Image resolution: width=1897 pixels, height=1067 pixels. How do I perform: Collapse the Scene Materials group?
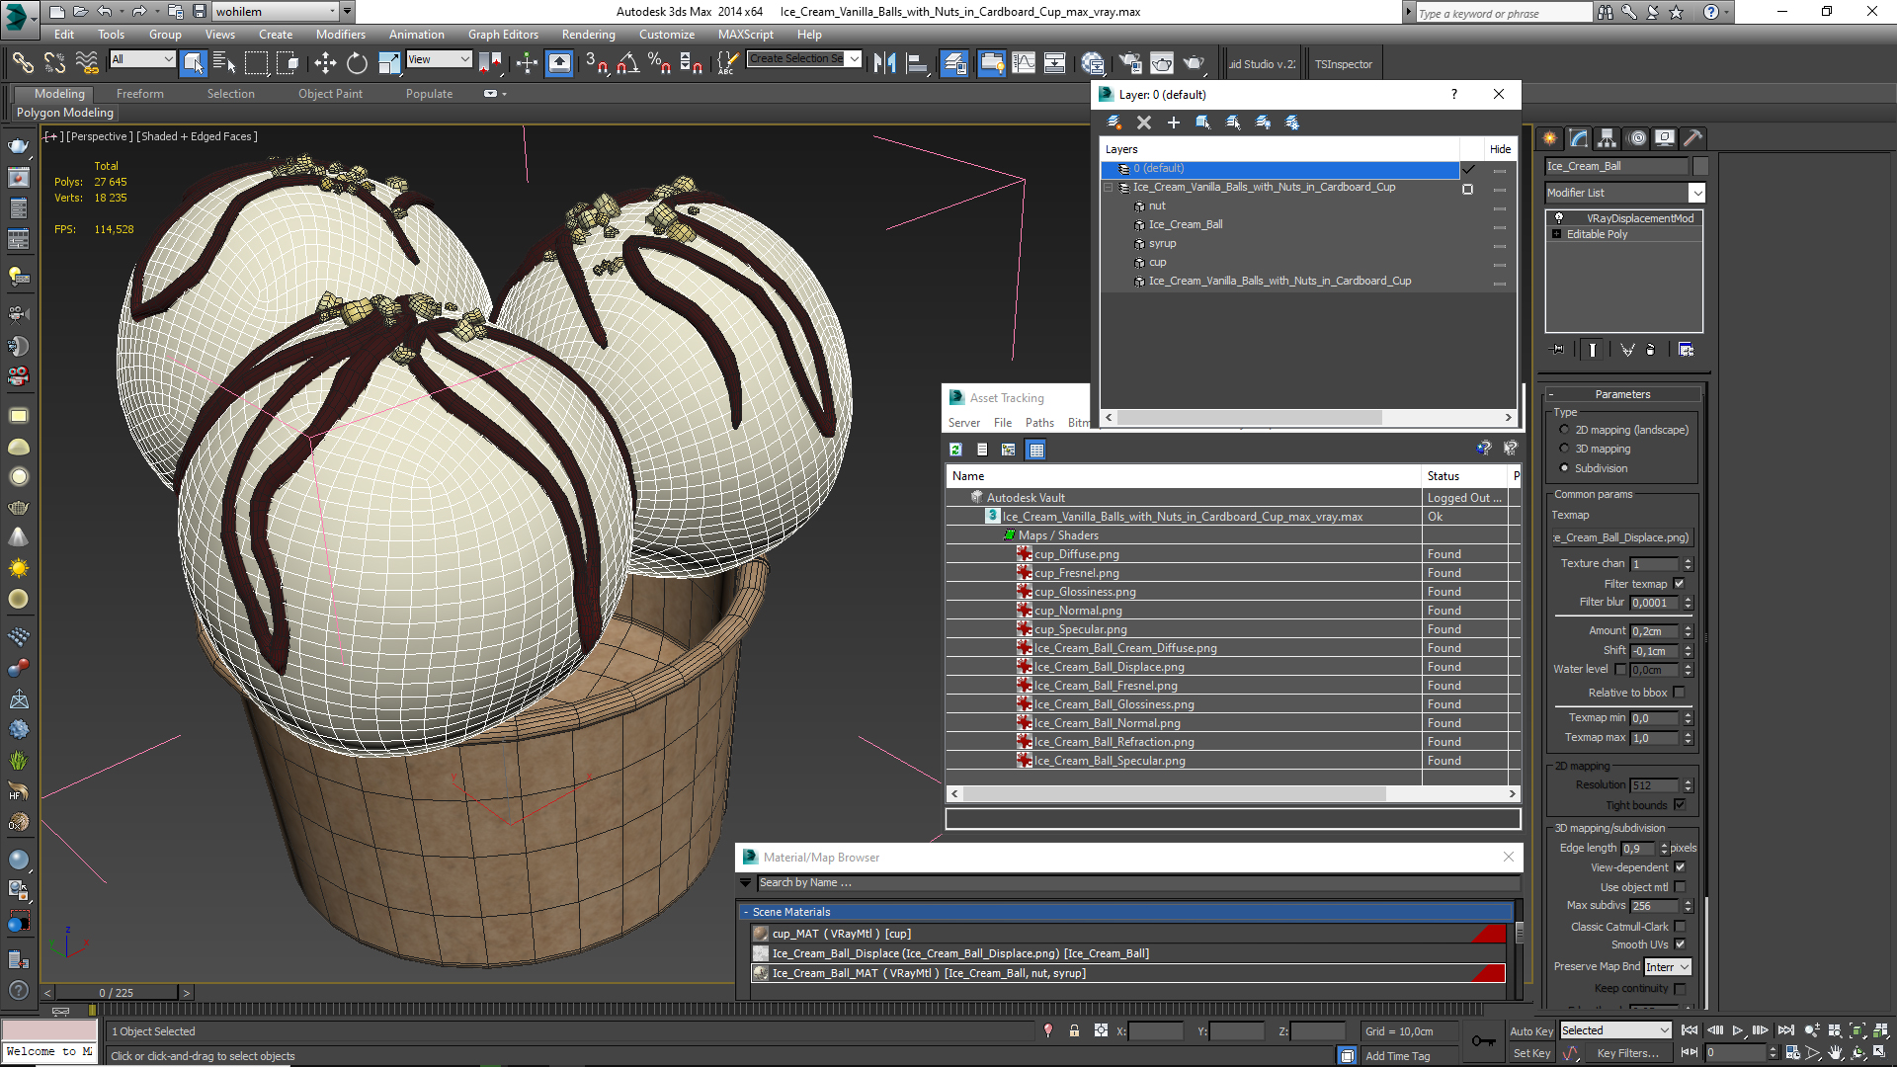click(747, 912)
